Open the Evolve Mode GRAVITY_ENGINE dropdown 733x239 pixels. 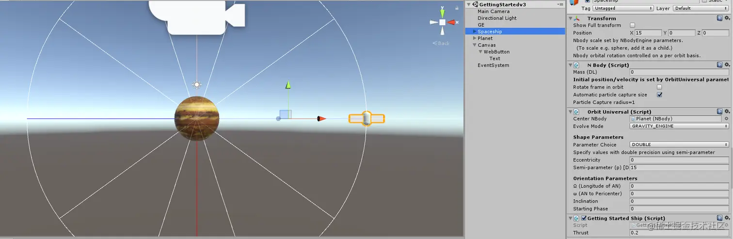(679, 126)
